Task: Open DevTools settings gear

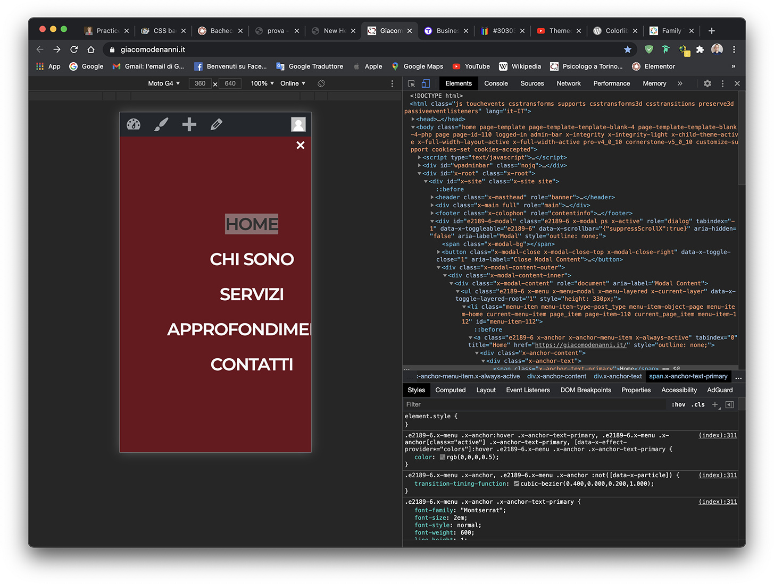Action: [x=708, y=83]
